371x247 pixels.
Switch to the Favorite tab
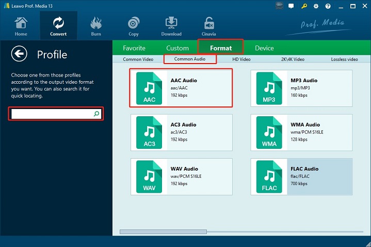(x=134, y=48)
